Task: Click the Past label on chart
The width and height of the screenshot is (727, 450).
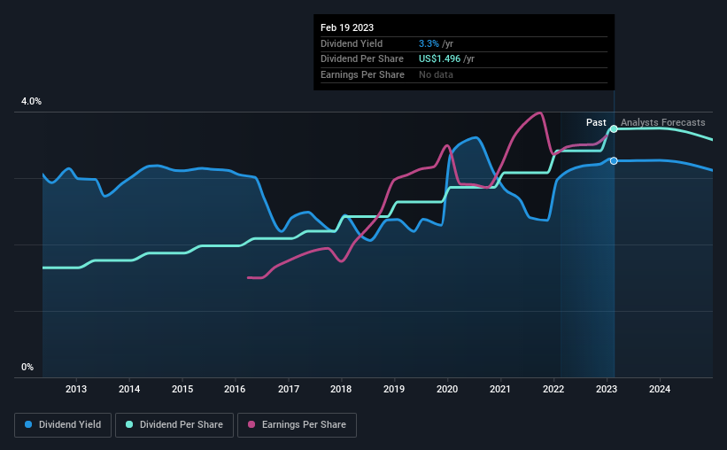Action: 596,122
